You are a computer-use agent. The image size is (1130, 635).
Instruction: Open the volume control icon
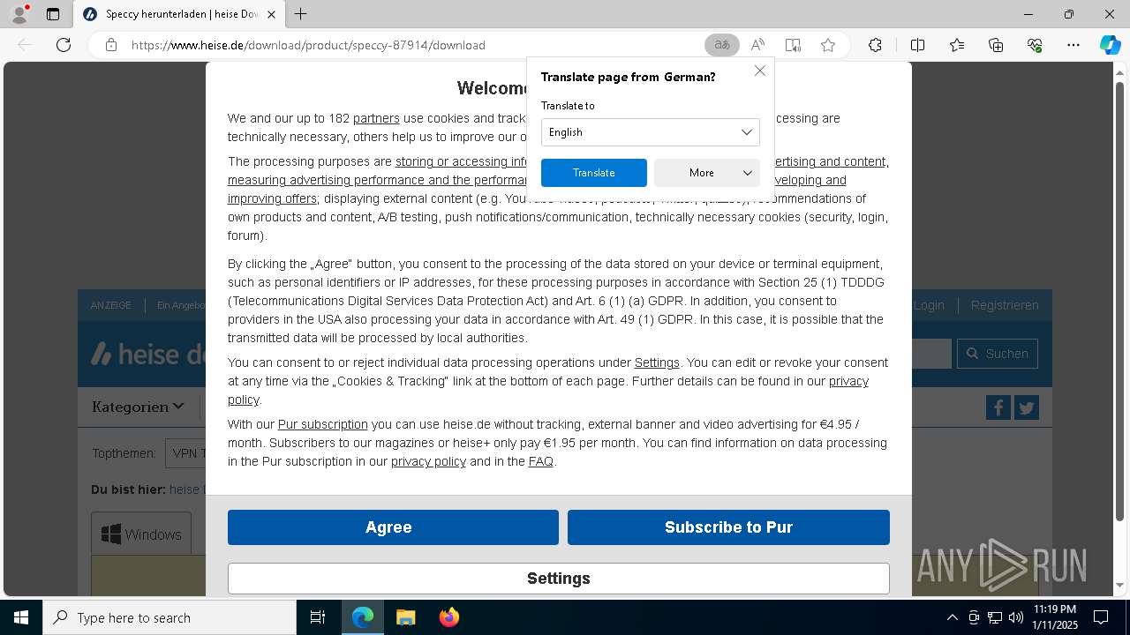(1015, 617)
